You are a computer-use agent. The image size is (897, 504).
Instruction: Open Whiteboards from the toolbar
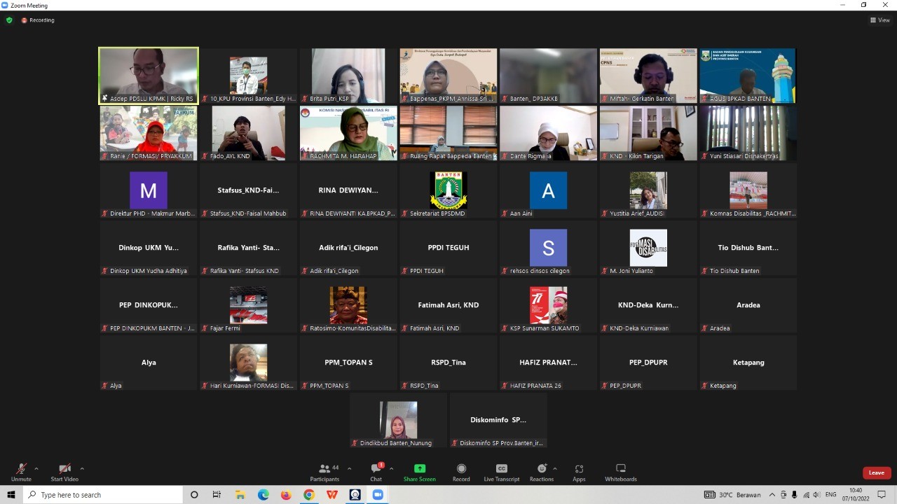(x=620, y=472)
